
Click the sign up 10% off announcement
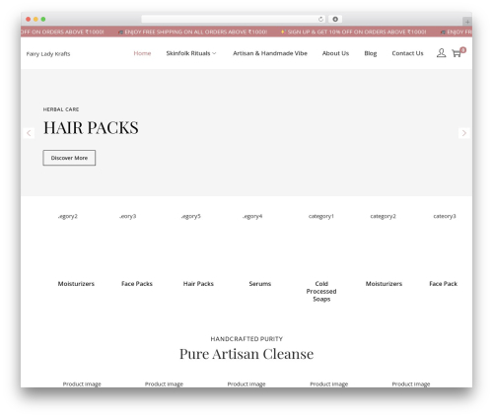(354, 32)
